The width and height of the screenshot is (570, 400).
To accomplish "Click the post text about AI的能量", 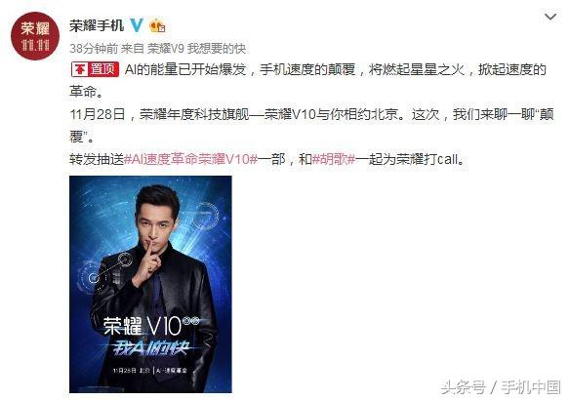I will (x=307, y=80).
